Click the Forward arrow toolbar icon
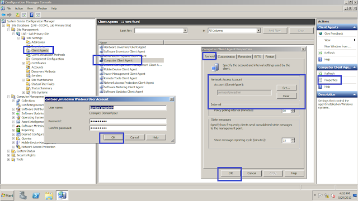This screenshot has height=201, width=358. [x=10, y=15]
